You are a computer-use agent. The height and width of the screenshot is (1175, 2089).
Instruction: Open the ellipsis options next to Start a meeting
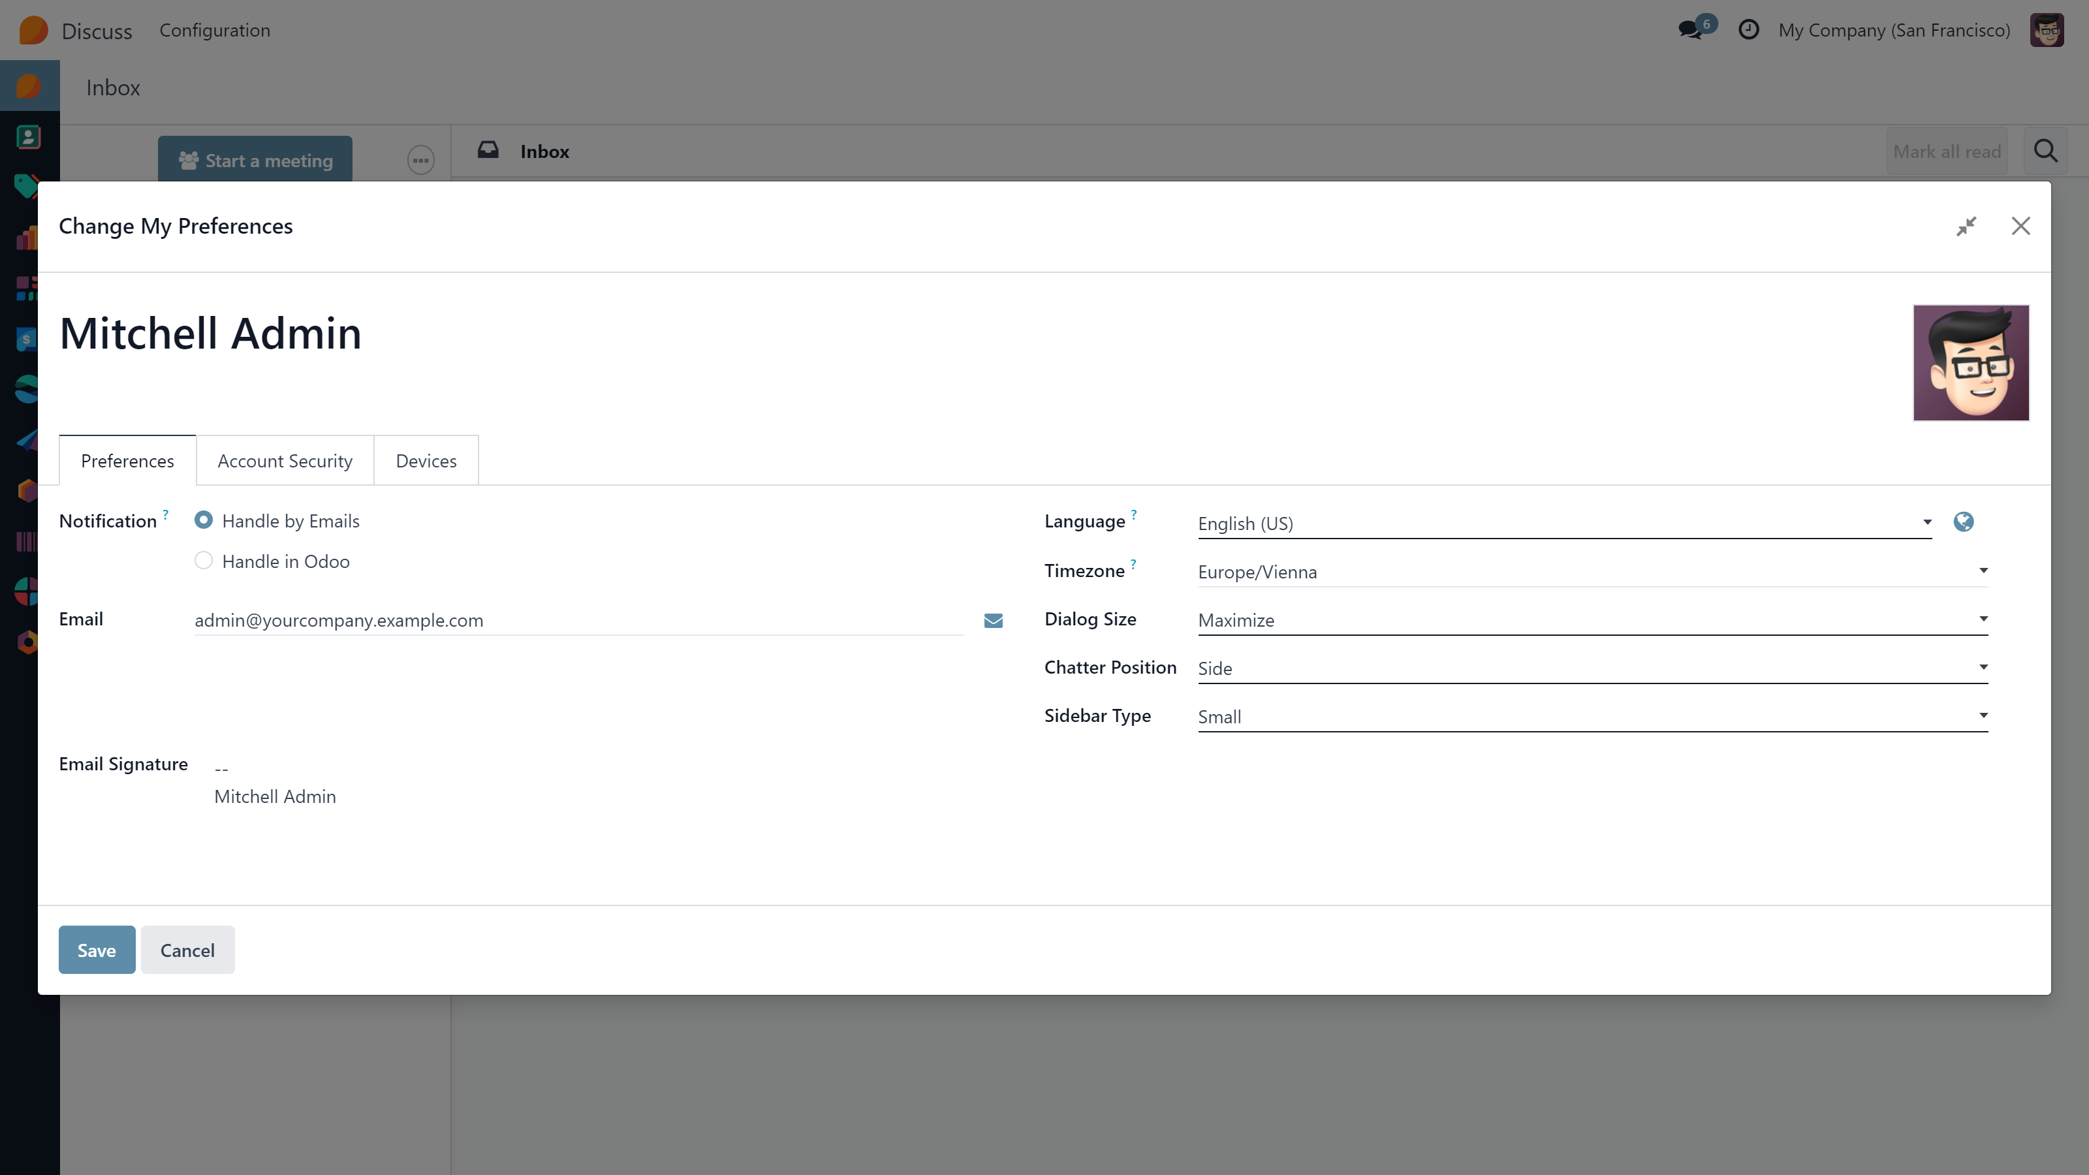tap(420, 160)
